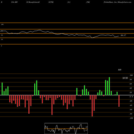The height and width of the screenshot is (134, 134).
Task: Click the -60 label on MR axis
Action: [x=131, y=110]
